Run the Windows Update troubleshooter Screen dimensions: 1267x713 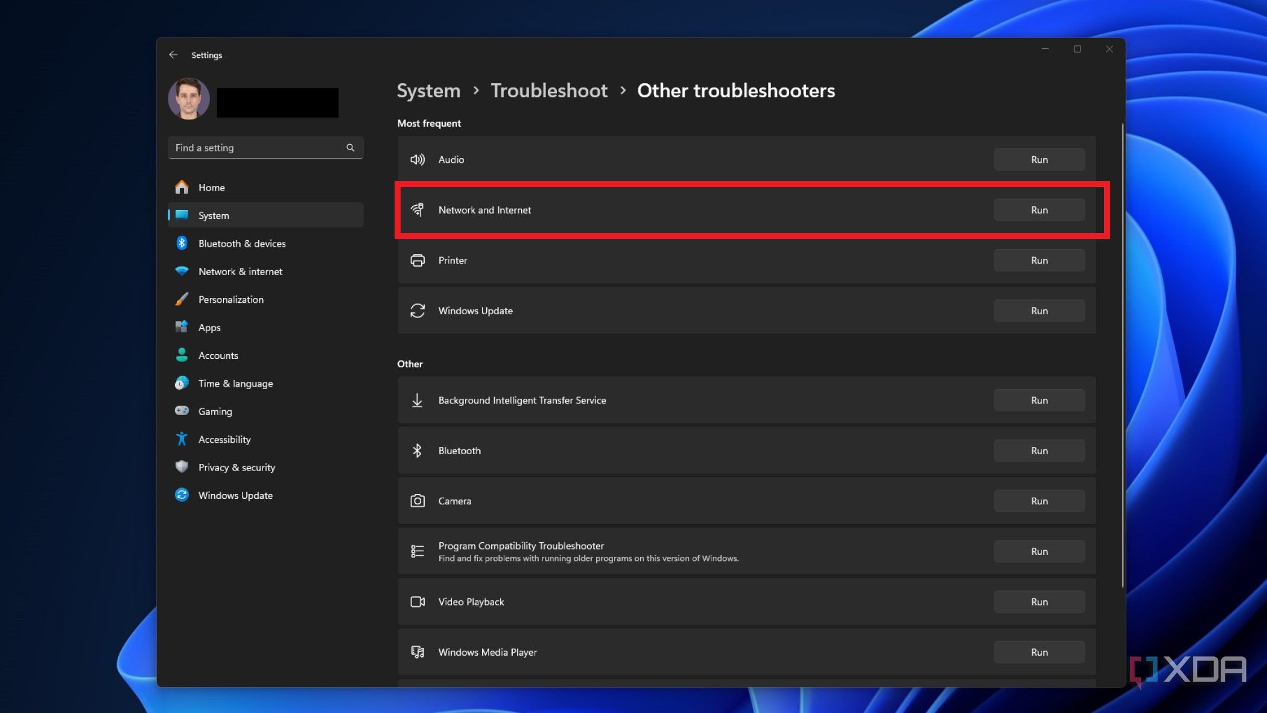[1039, 310]
